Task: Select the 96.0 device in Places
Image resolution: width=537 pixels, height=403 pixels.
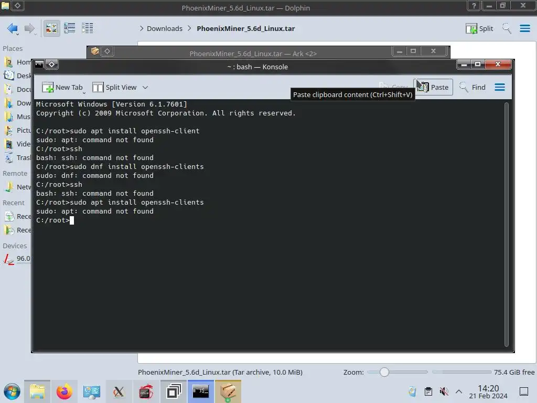Action: coord(17,259)
